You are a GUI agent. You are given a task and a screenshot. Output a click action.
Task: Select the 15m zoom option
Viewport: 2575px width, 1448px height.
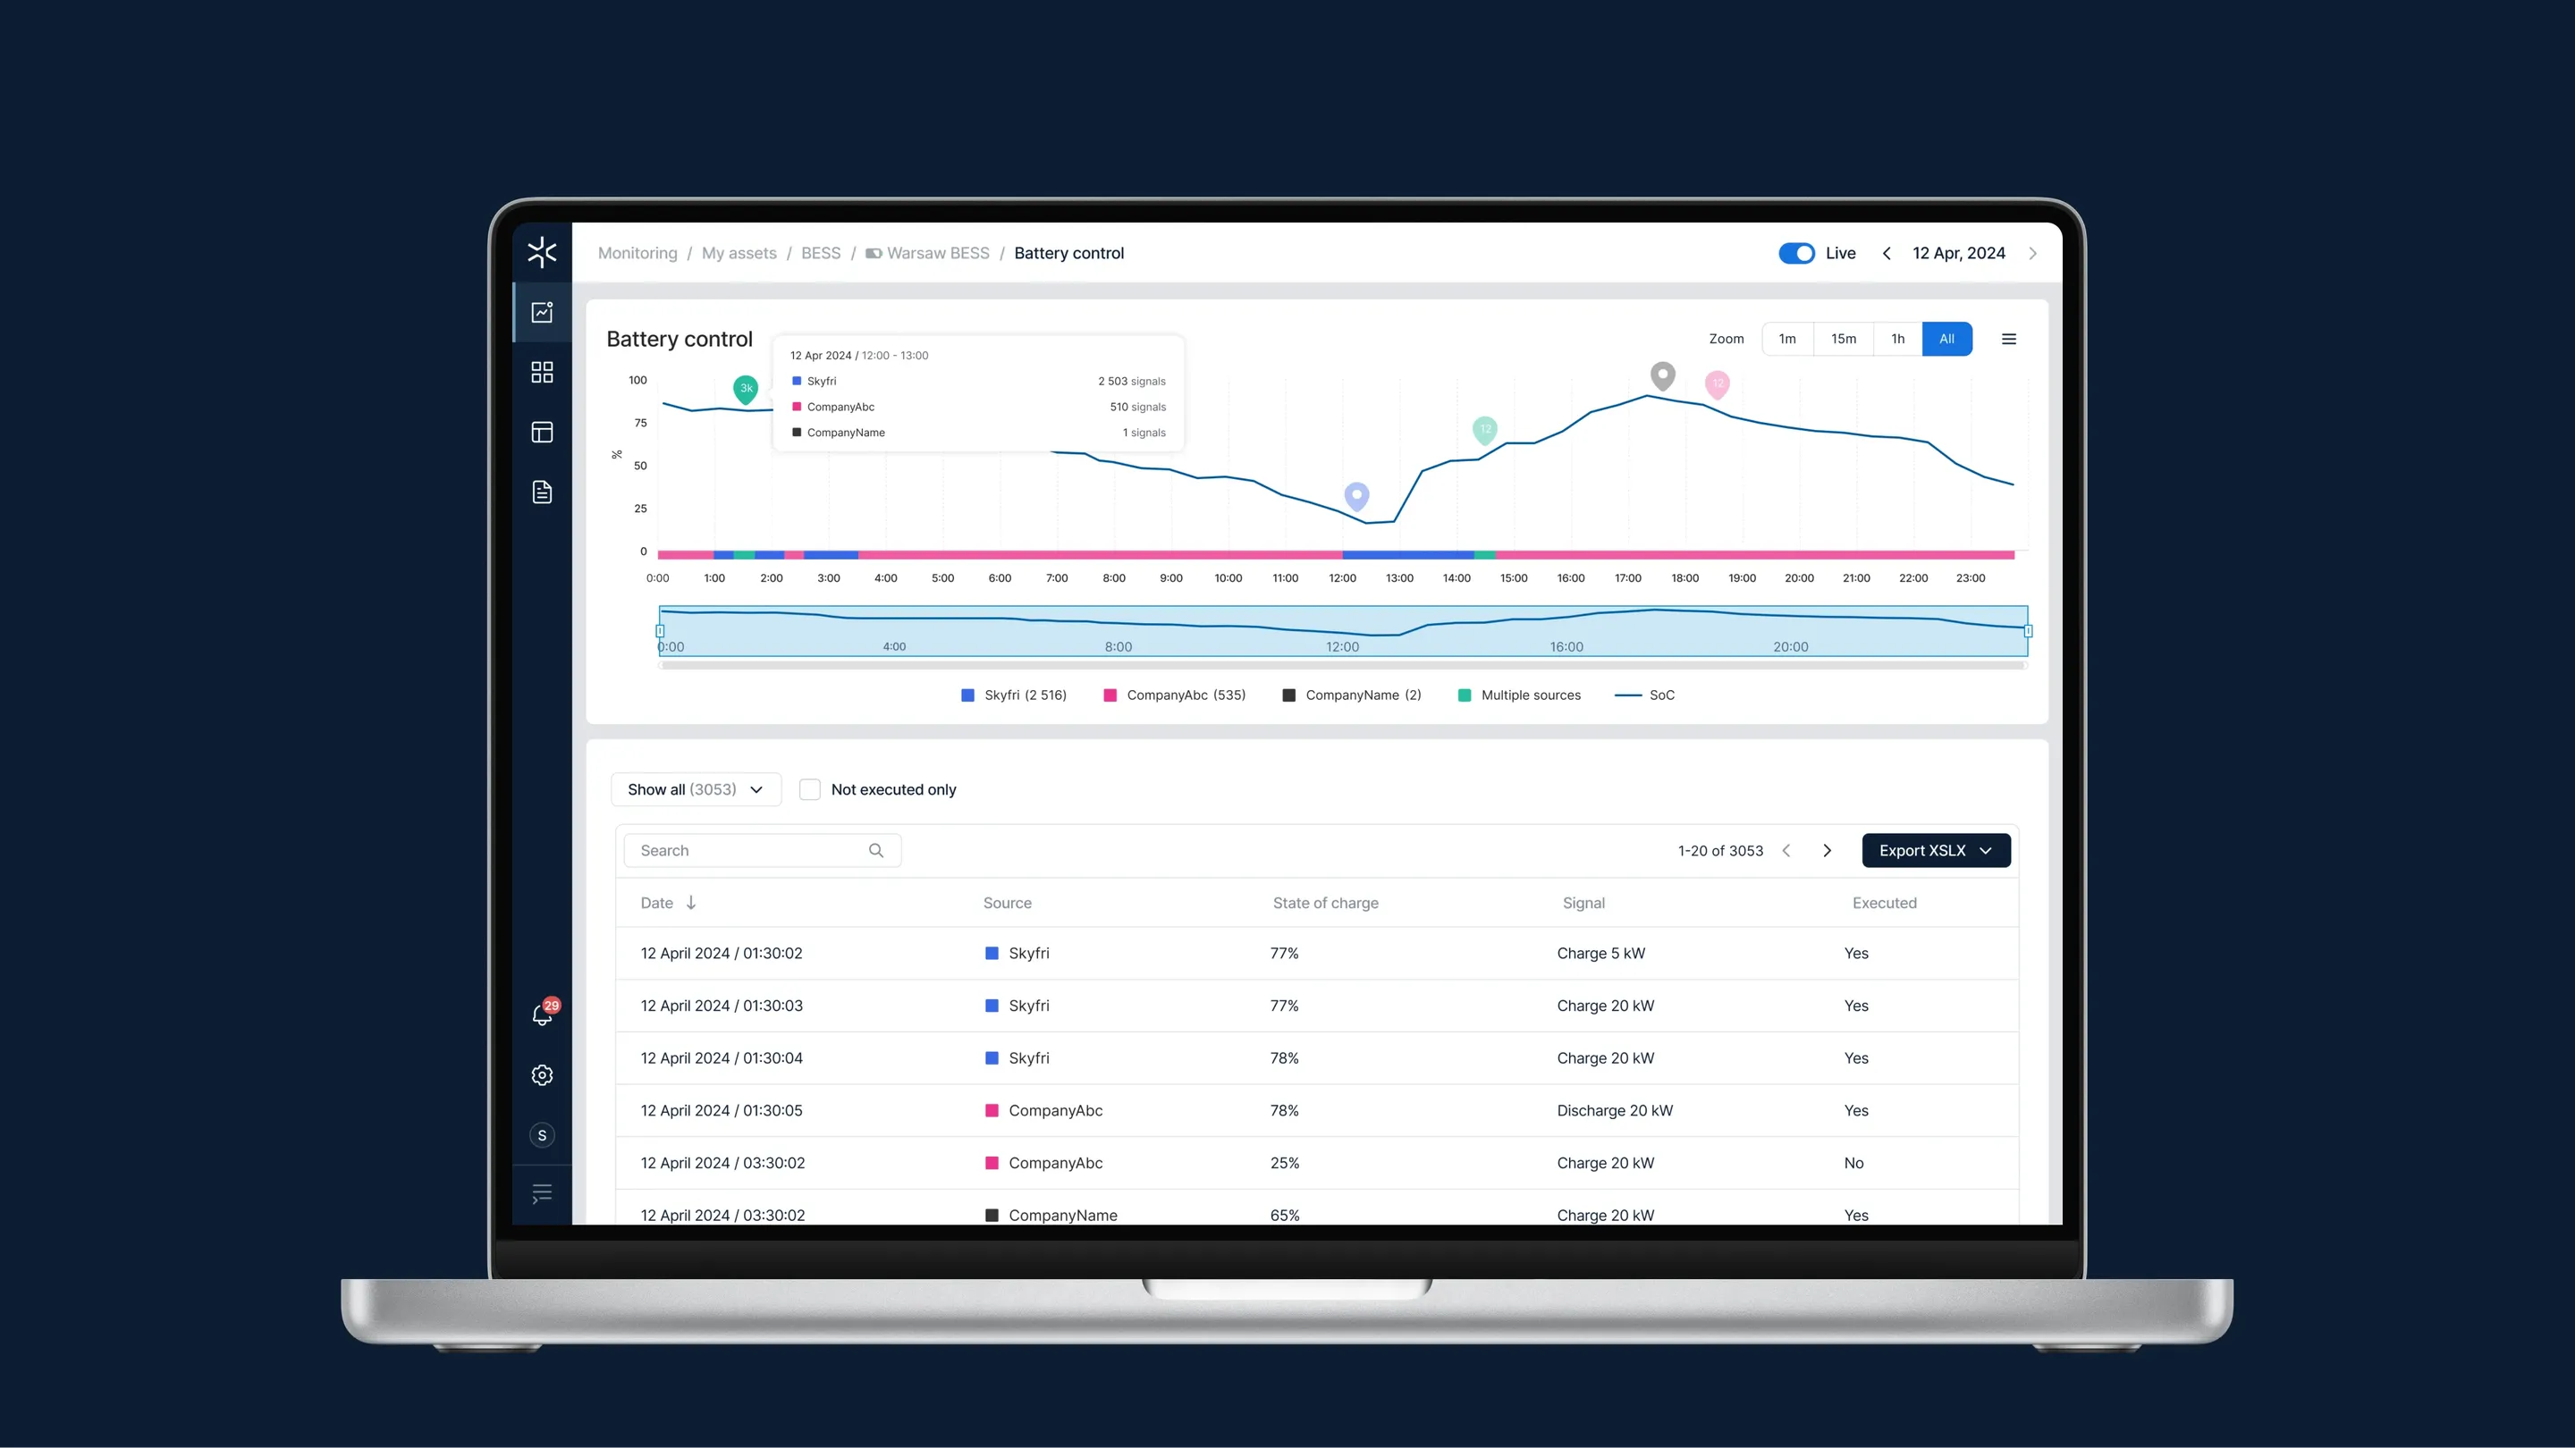click(x=1844, y=339)
